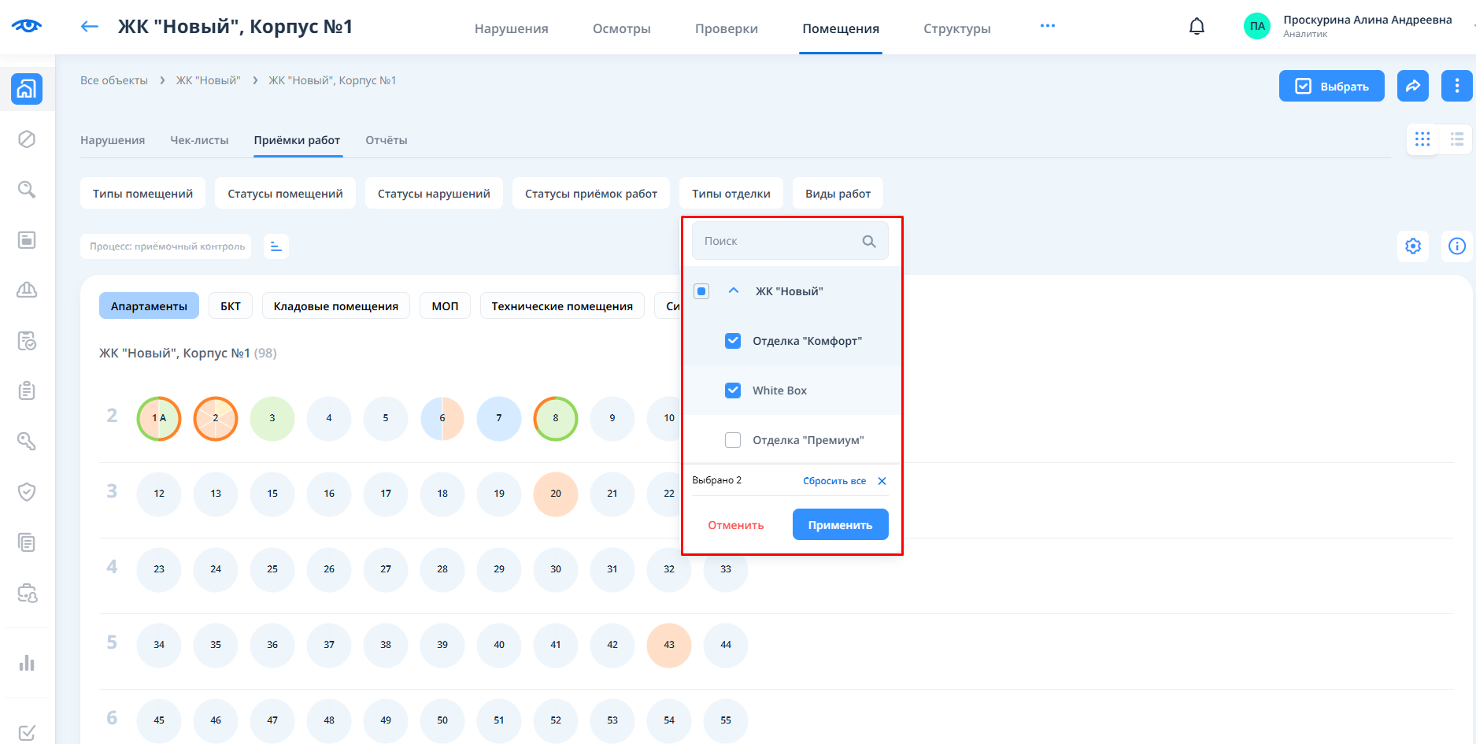Viewport: 1476px width, 744px height.
Task: Click the share arrow button
Action: 1412,86
